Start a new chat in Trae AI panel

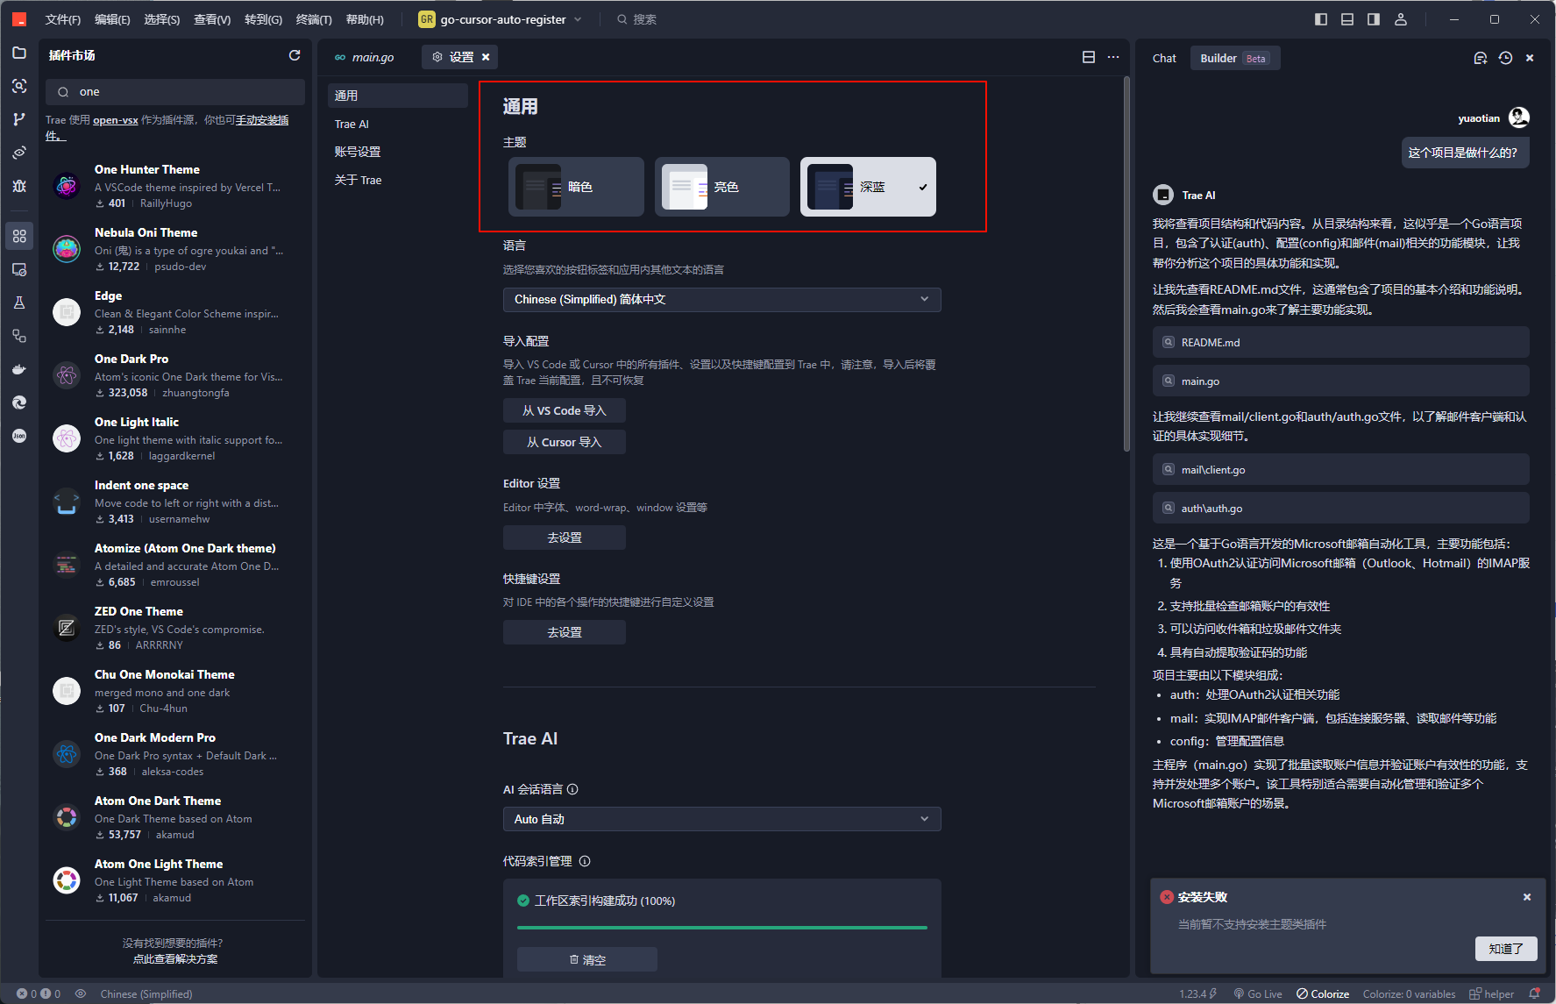click(1481, 58)
